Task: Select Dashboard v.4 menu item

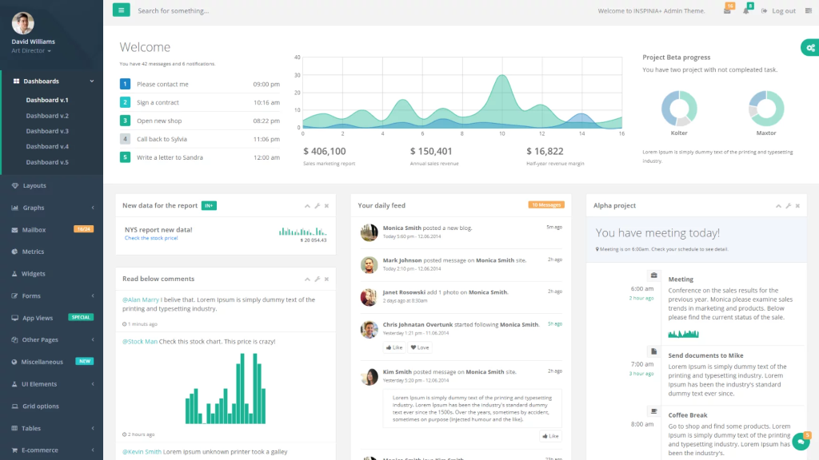Action: pos(47,147)
